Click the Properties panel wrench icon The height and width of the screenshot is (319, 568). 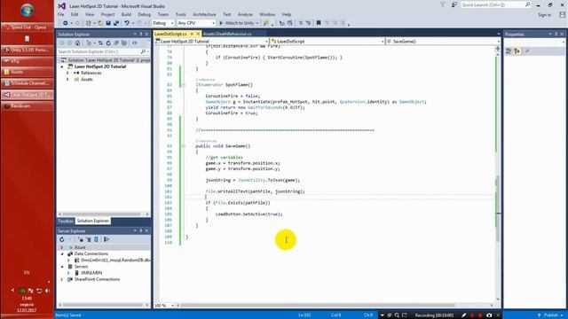pos(526,51)
